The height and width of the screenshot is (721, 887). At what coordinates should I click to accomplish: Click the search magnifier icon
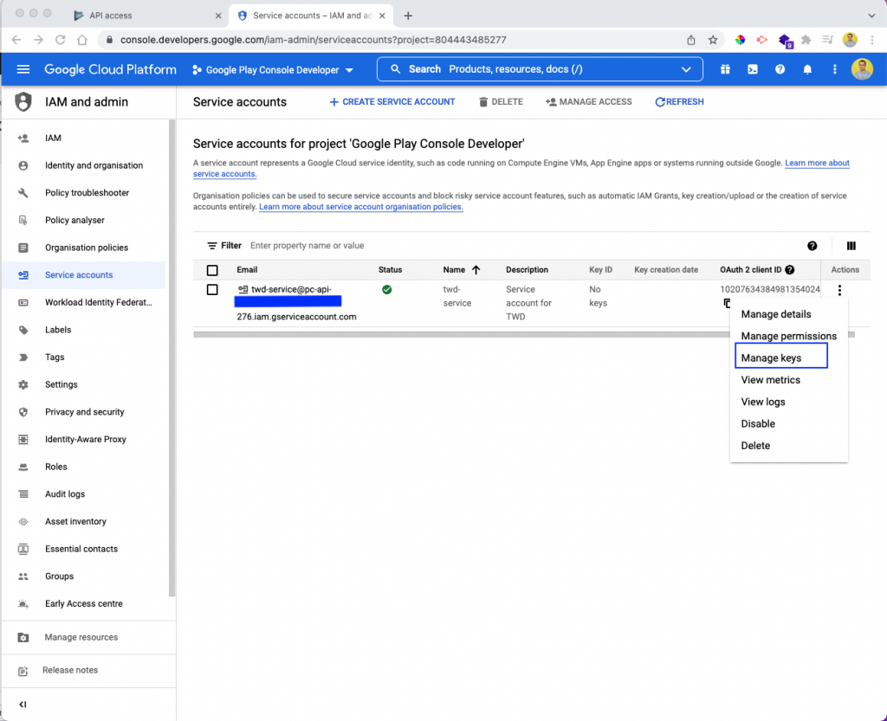(395, 69)
